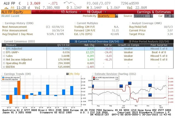Click the ALU FP Equity ticker field
Image resolution: width=175 pixels, height=118 pixels.
14,12
